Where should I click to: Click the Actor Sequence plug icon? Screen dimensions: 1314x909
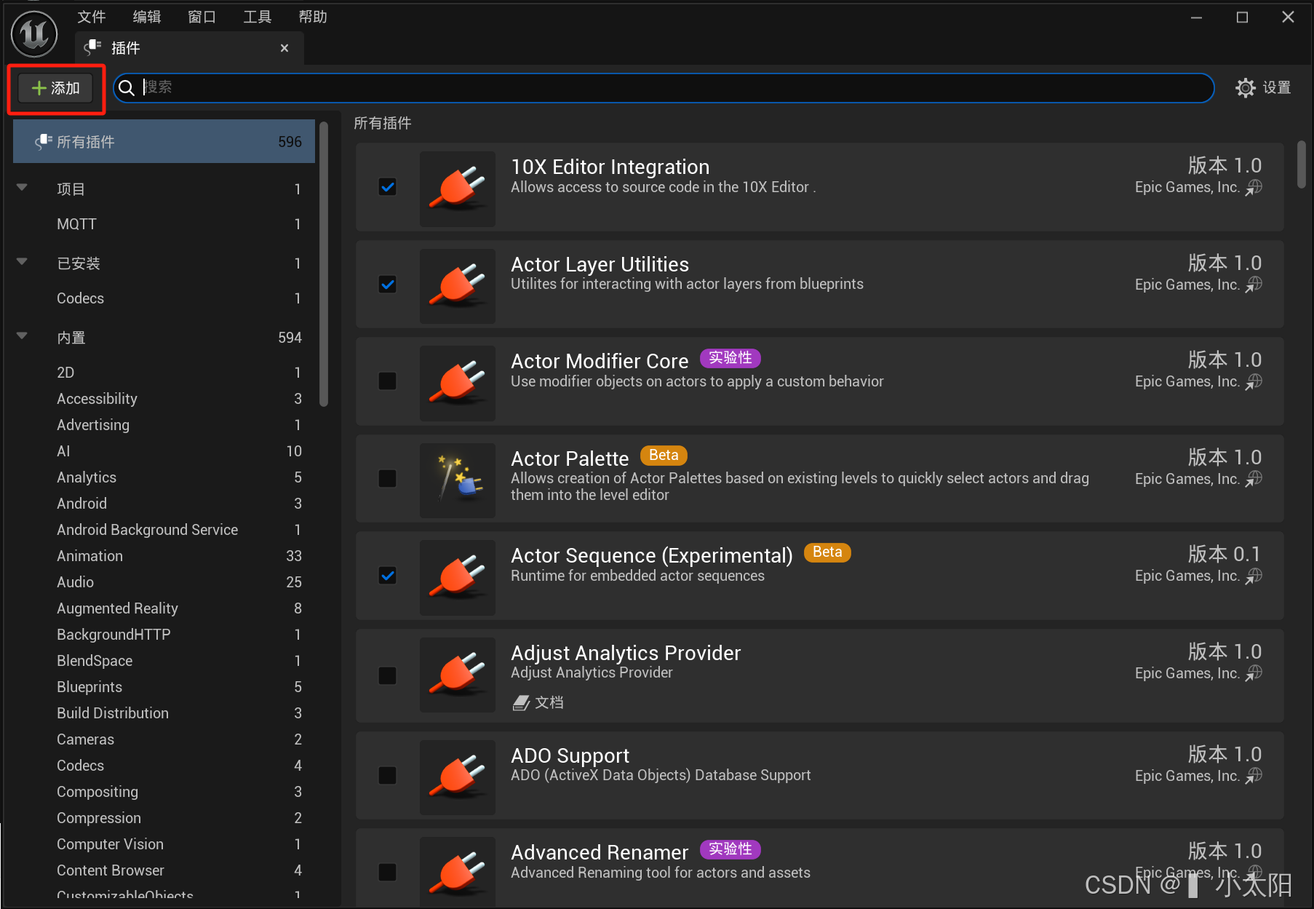tap(458, 577)
